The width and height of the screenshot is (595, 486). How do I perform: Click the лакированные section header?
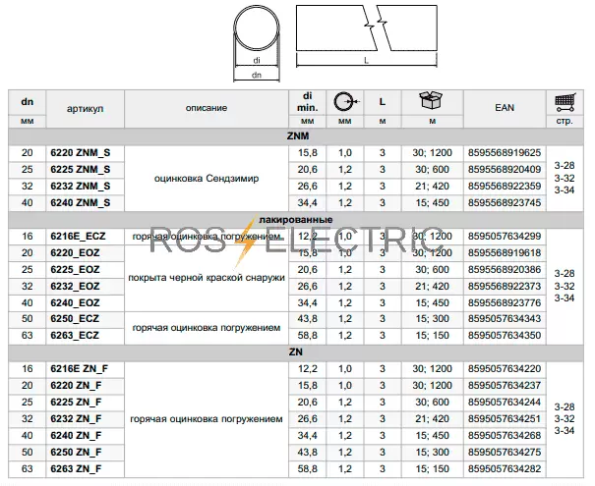(x=296, y=220)
